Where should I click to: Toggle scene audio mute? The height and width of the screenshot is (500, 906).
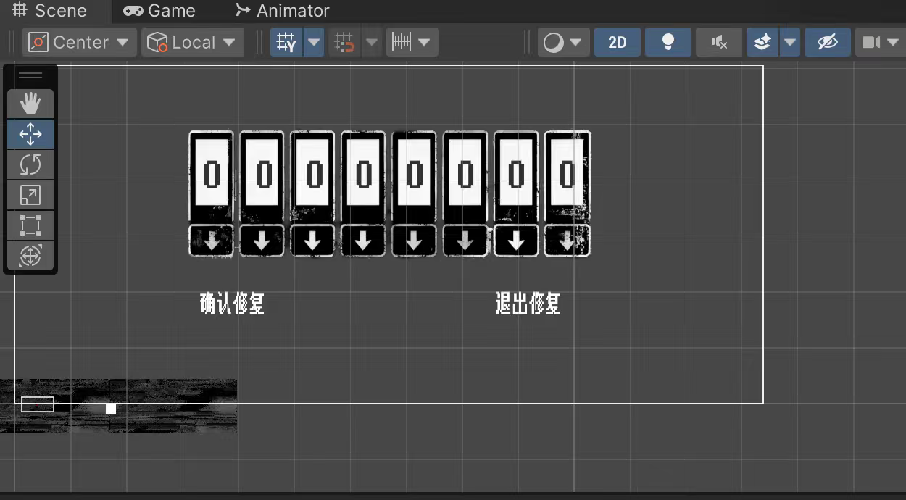719,43
